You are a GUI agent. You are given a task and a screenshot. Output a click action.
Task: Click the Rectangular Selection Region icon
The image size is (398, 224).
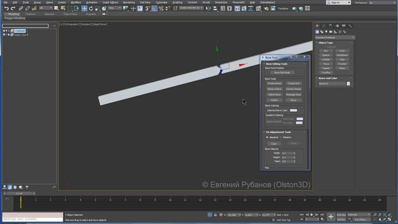click(70, 8)
